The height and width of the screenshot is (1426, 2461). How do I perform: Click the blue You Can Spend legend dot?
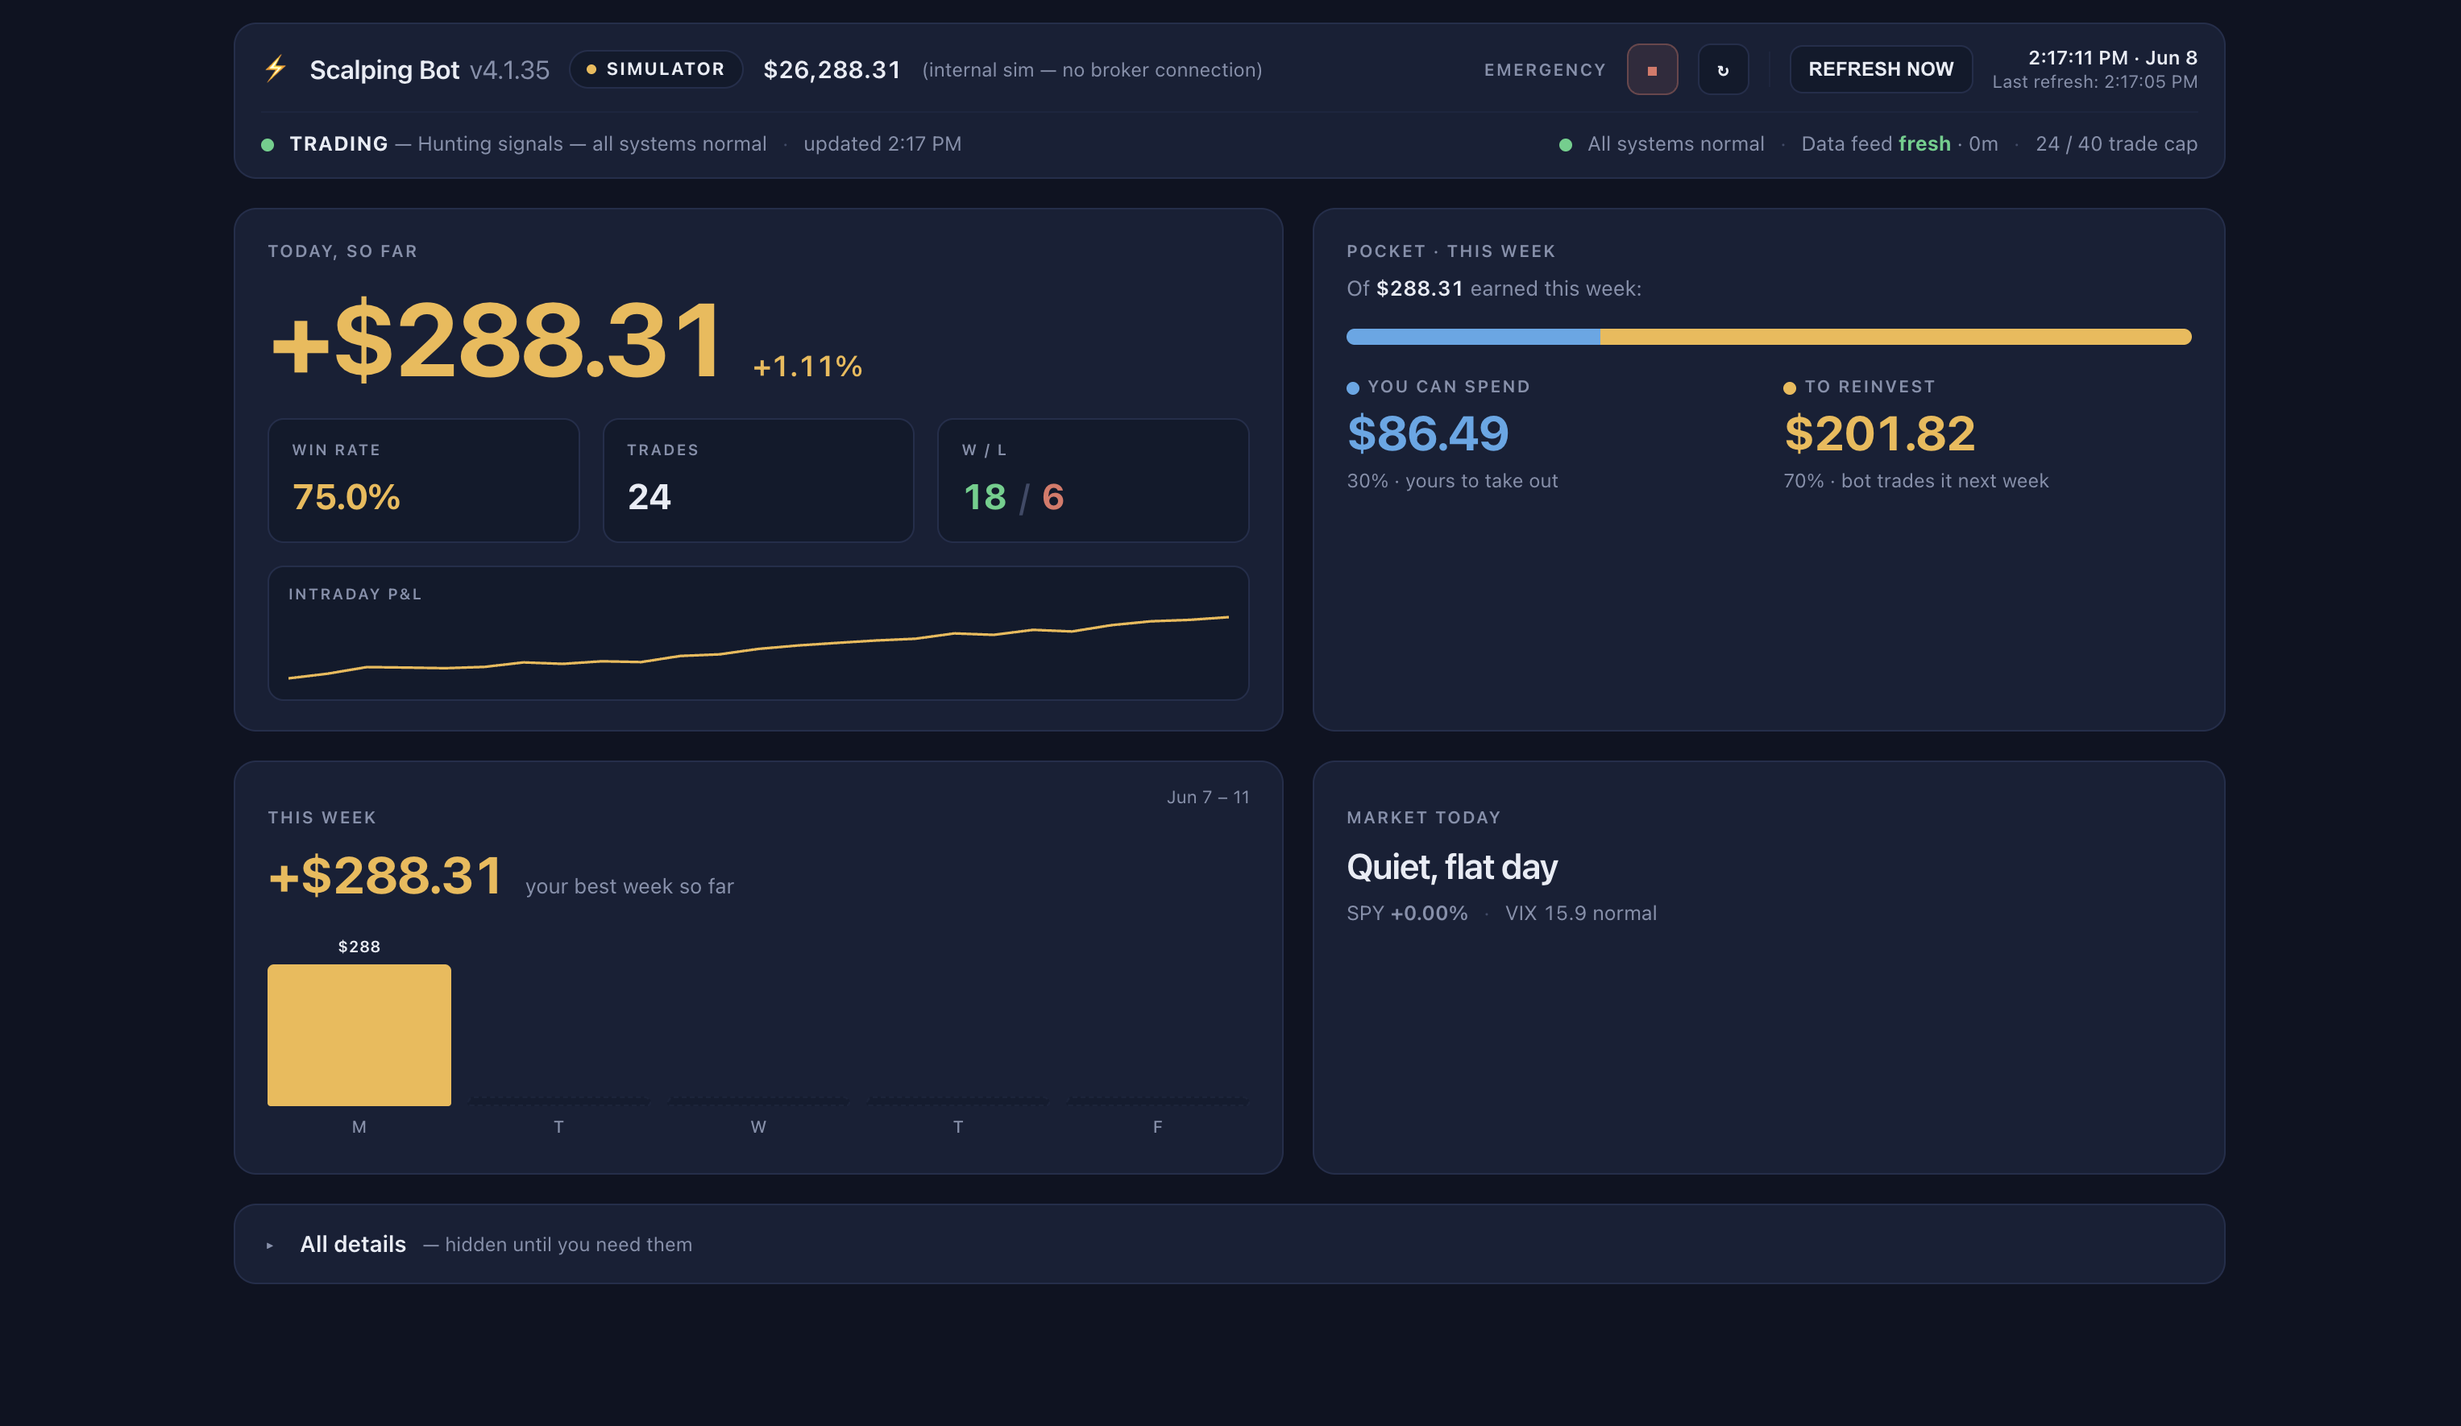[x=1352, y=388]
